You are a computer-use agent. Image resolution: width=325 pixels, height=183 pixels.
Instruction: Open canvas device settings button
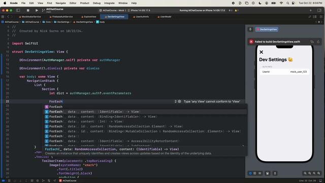point(268,173)
